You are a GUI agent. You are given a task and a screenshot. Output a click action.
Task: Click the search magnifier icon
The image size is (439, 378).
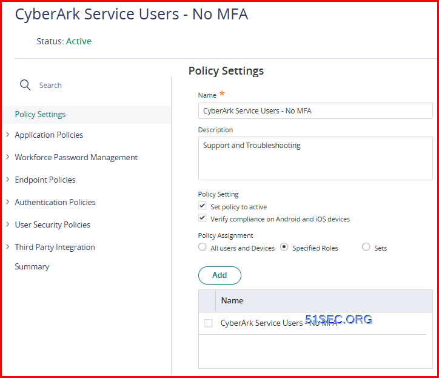tap(25, 84)
